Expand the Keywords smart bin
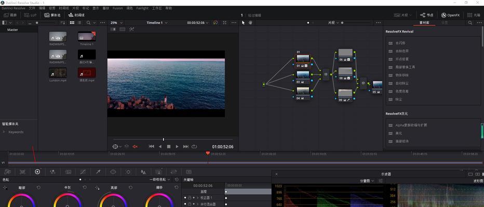This screenshot has width=484, height=207. (4, 132)
